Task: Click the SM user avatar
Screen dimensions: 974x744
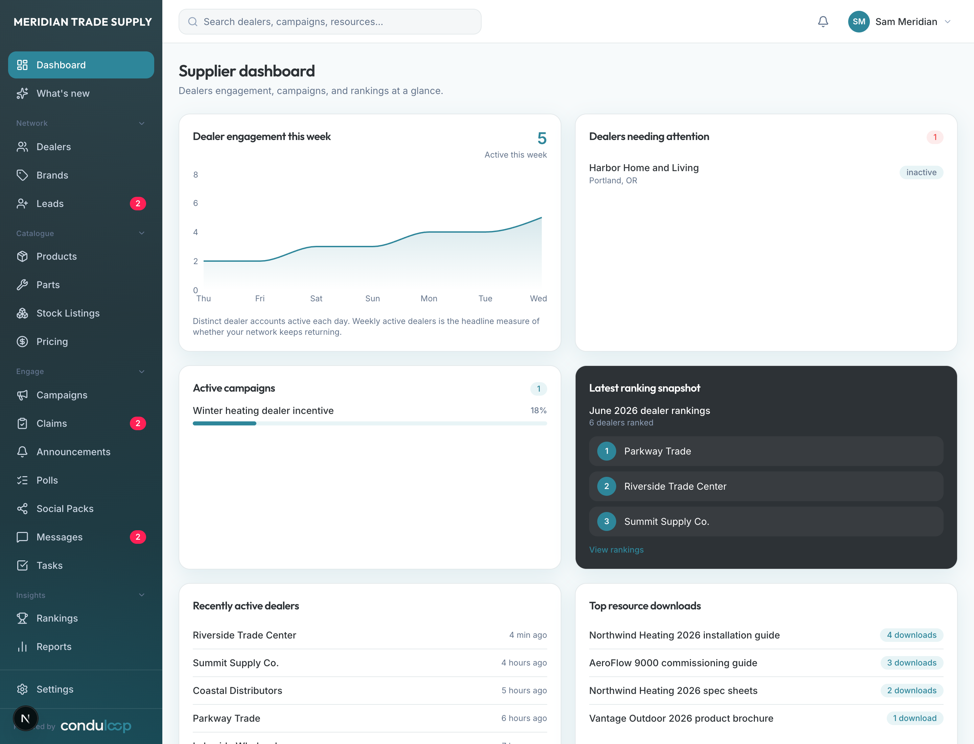Action: pyautogui.click(x=859, y=22)
